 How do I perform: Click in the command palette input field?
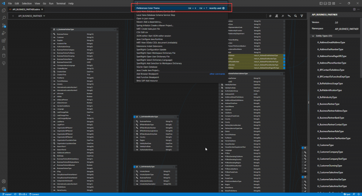pyautogui.click(x=181, y=4)
